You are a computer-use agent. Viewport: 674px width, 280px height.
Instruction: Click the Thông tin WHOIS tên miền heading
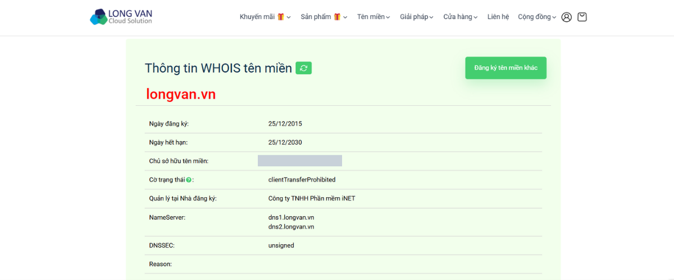click(218, 68)
